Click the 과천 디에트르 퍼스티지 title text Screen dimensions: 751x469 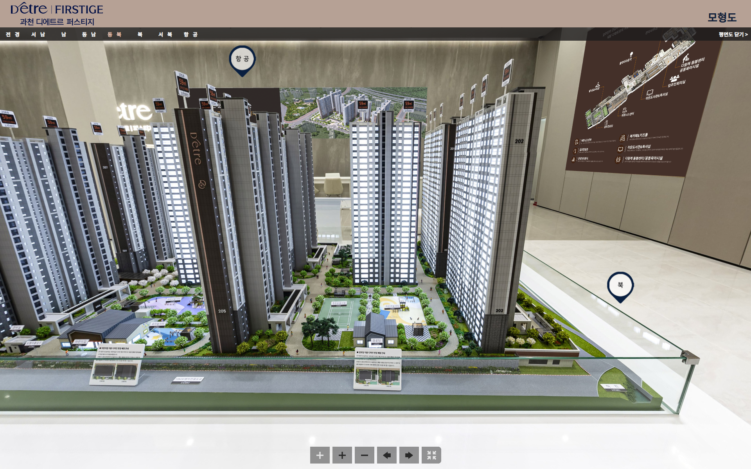pyautogui.click(x=57, y=22)
